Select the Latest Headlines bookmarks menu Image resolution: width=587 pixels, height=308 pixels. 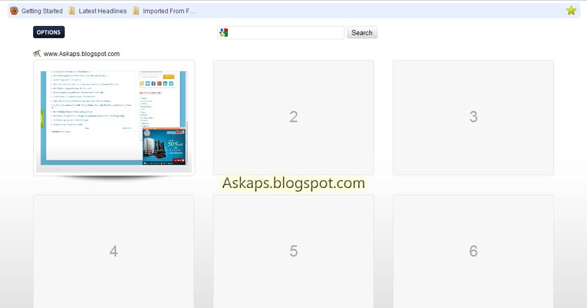102,11
